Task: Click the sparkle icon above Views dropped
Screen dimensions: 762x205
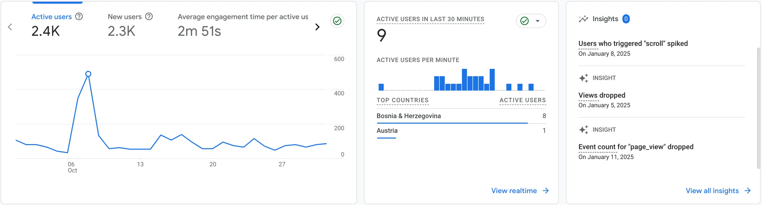Action: tap(583, 78)
